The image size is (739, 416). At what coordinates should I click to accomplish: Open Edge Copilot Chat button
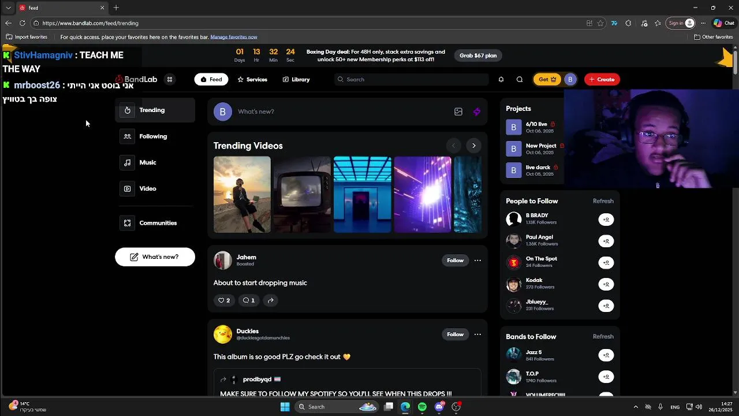723,23
